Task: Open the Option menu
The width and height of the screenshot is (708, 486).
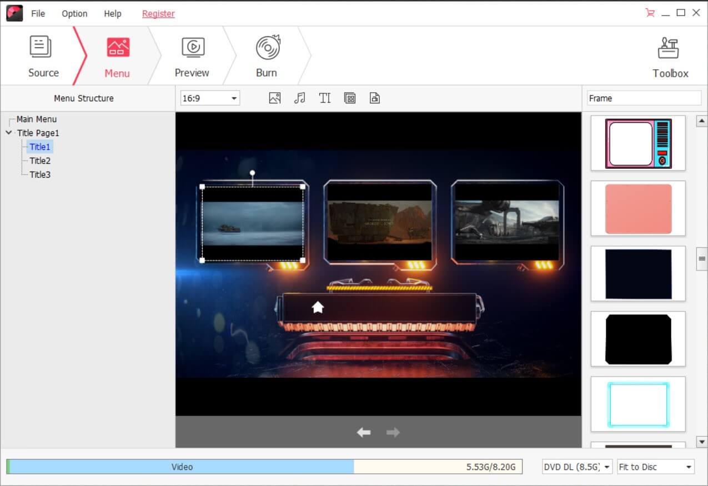Action: click(x=74, y=13)
